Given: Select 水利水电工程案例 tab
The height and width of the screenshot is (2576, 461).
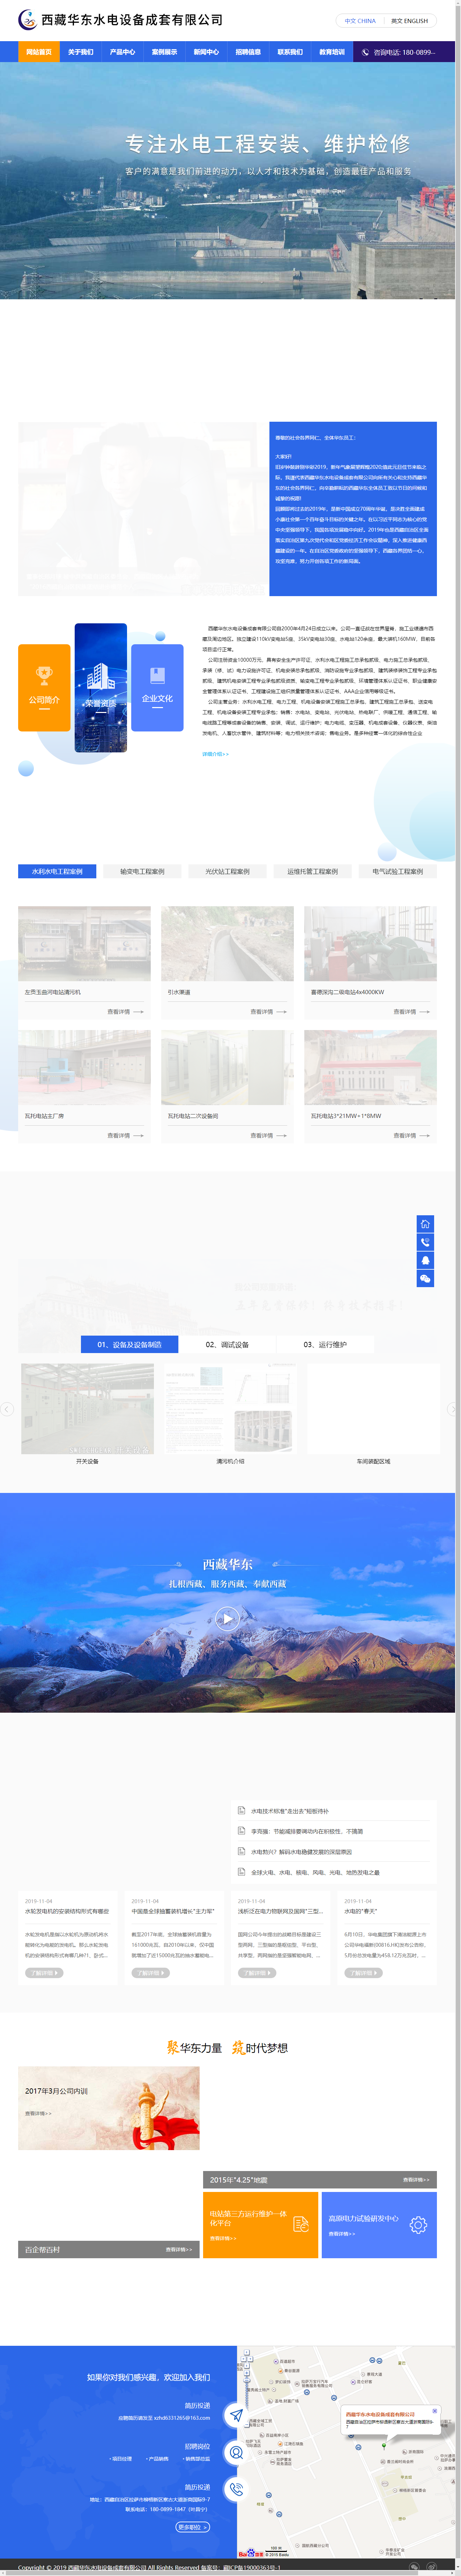Looking at the screenshot, I should point(57,871).
